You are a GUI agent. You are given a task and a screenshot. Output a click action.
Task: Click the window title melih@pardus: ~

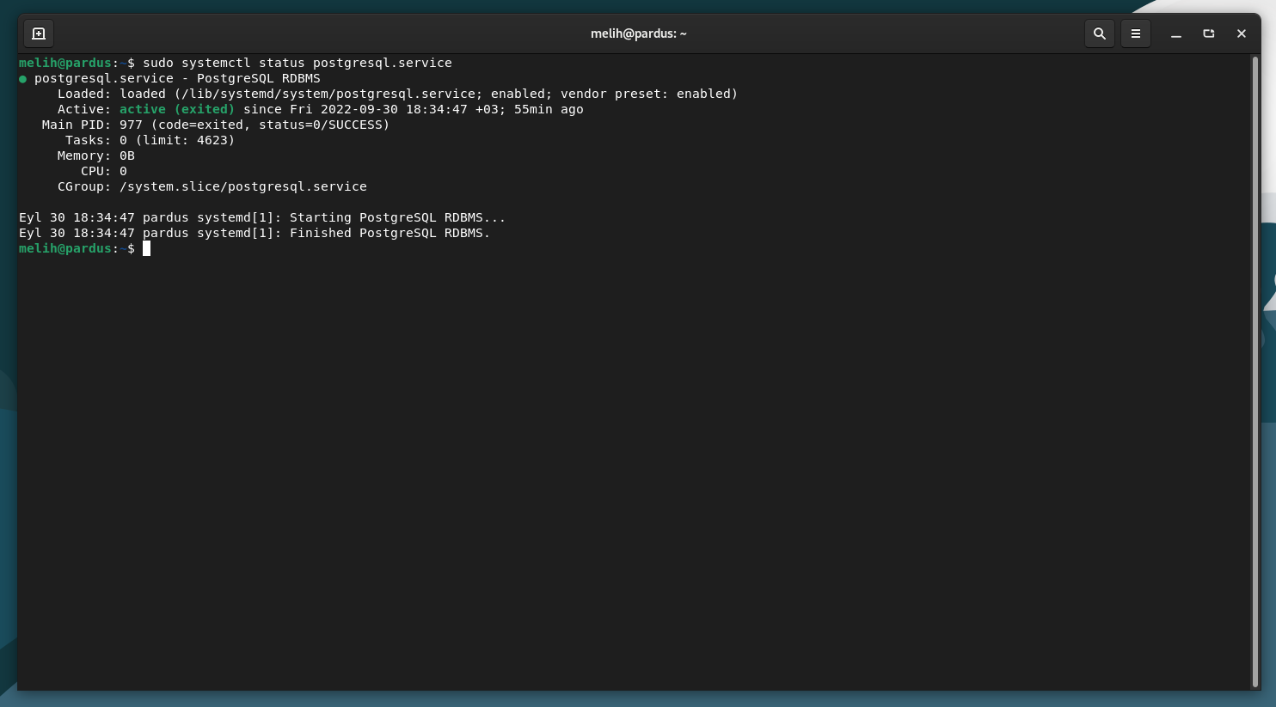pyautogui.click(x=639, y=34)
